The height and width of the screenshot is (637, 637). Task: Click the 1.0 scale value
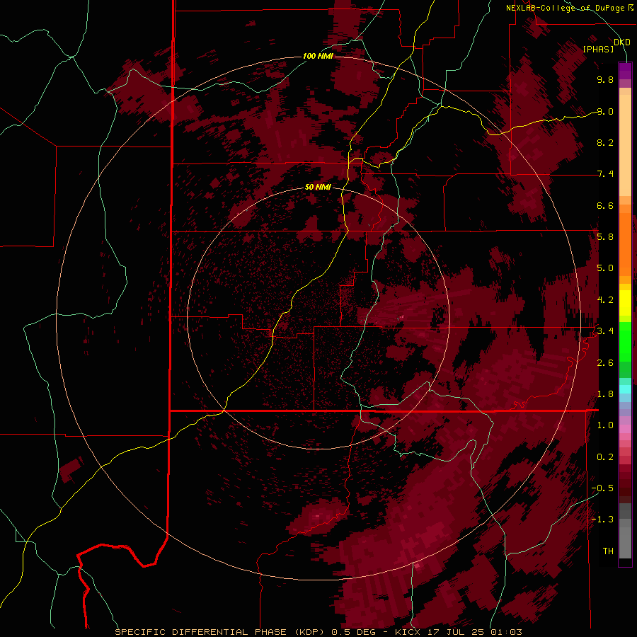[605, 425]
